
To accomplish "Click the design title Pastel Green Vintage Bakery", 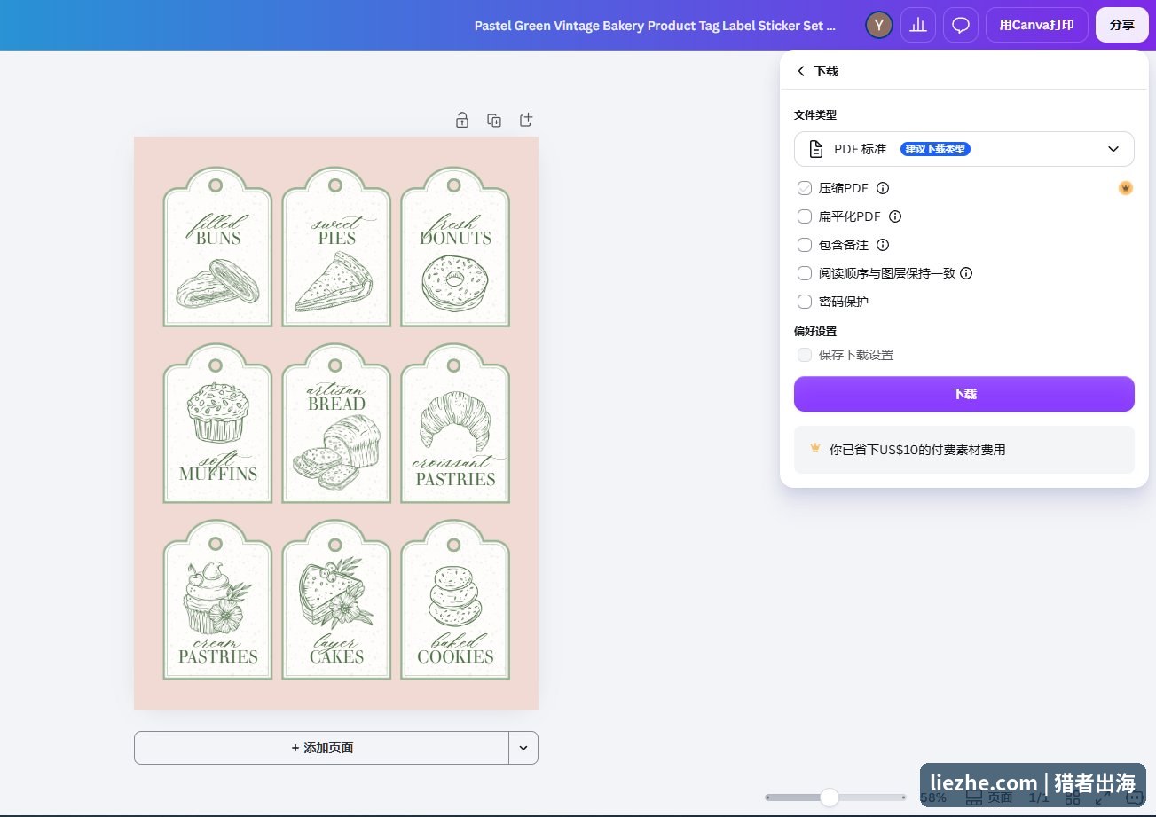I will point(655,26).
